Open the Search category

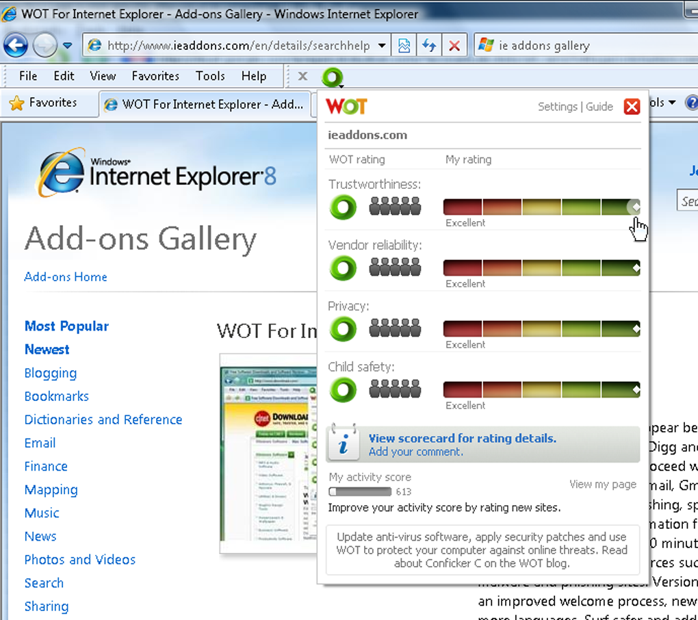[44, 583]
